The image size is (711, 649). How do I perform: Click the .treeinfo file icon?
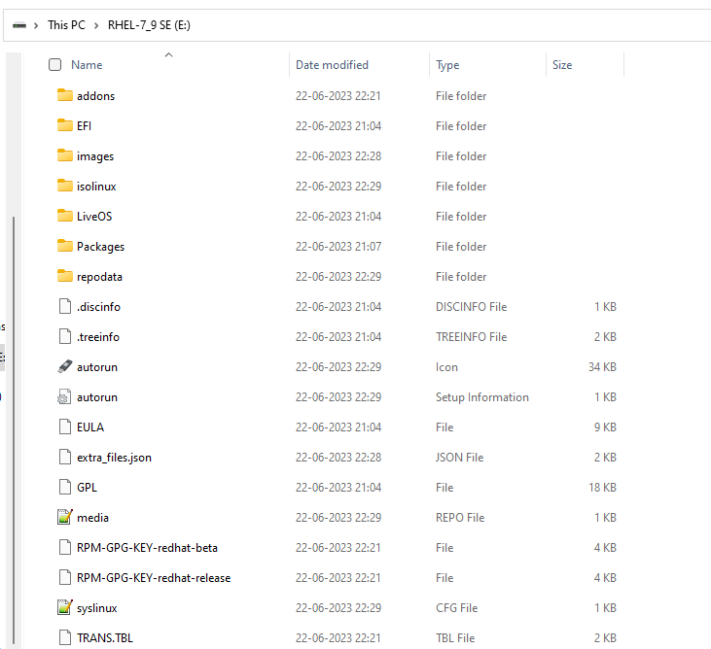(65, 336)
